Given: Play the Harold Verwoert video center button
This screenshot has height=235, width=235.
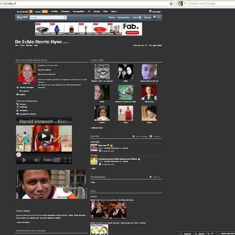Looking at the screenshot, I should (44, 136).
